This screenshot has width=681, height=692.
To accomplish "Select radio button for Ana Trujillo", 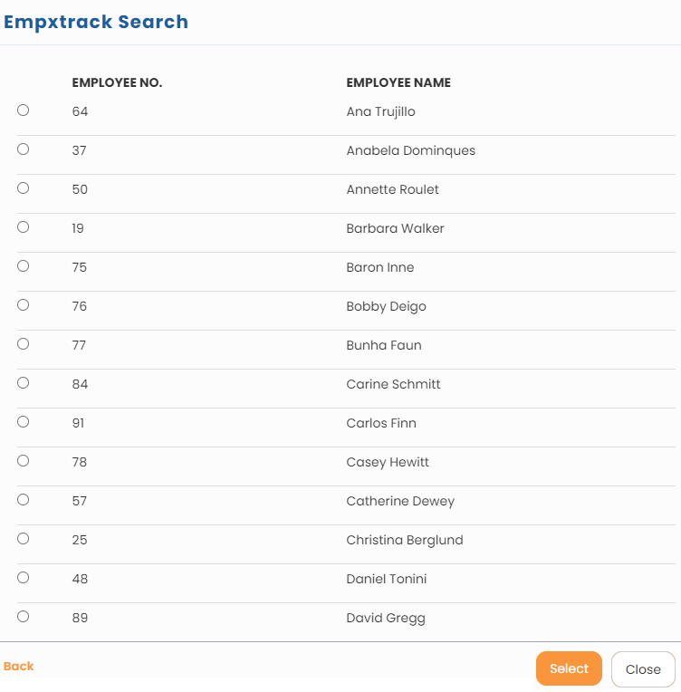I will click(x=24, y=111).
